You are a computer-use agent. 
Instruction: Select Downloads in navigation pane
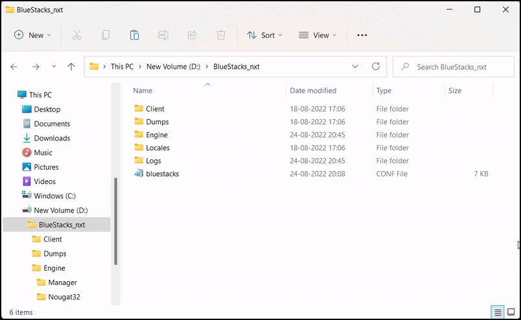52,138
